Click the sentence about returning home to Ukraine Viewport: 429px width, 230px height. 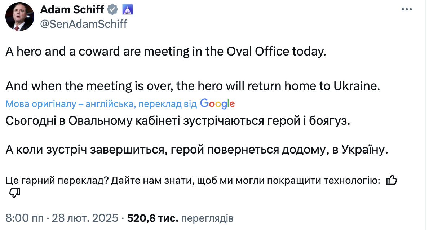(x=193, y=86)
